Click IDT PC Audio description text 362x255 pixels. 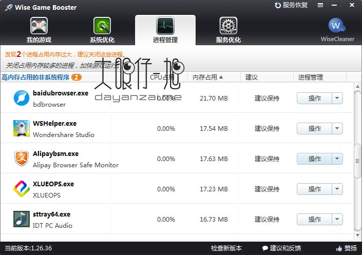(52, 225)
